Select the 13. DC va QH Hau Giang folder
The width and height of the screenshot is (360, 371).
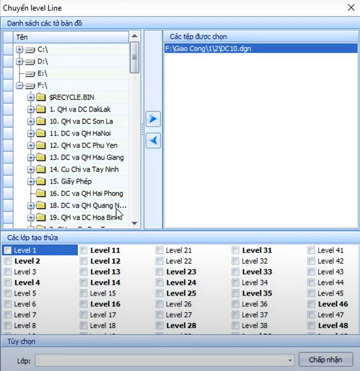92,157
